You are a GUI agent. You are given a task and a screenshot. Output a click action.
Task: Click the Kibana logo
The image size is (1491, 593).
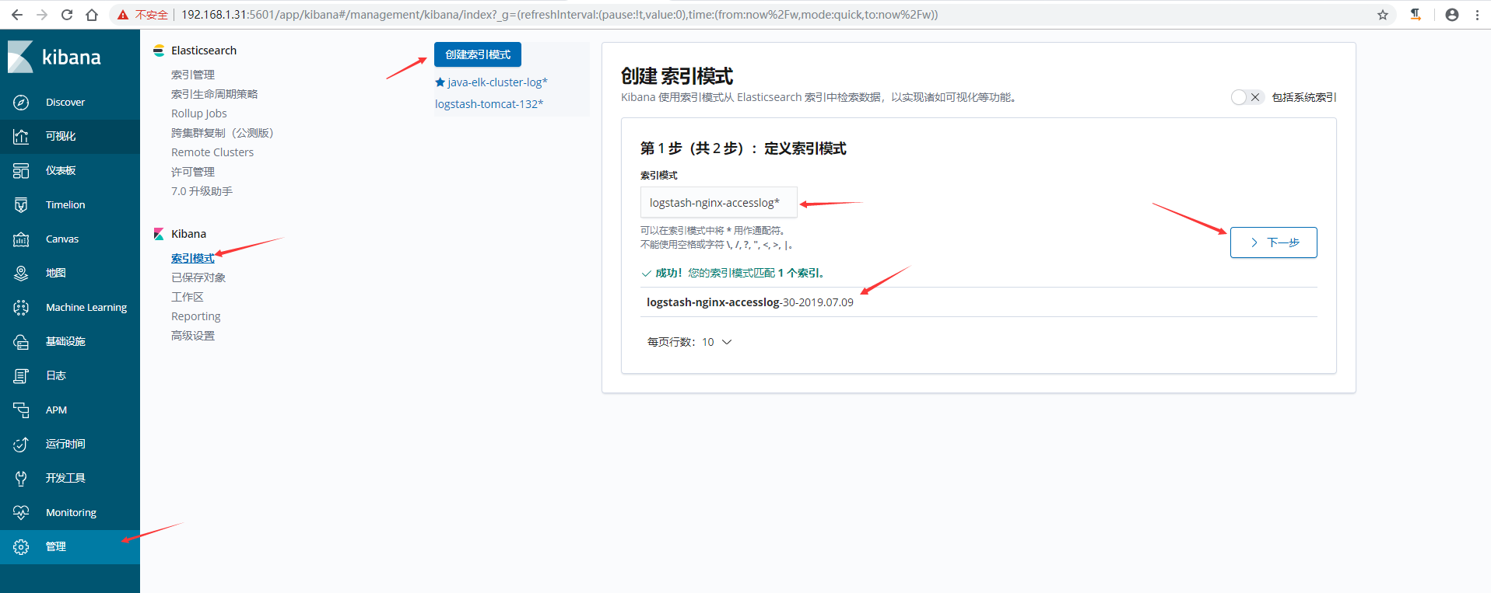(54, 57)
